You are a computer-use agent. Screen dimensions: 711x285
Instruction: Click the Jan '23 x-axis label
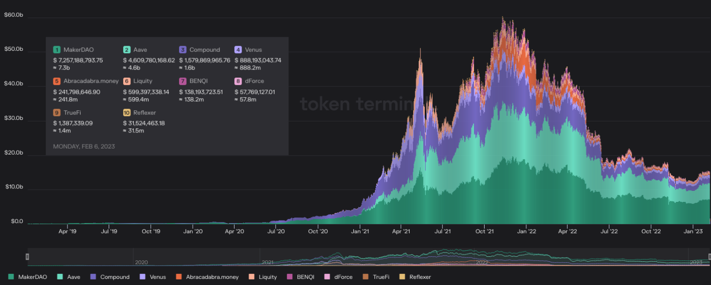click(x=693, y=232)
